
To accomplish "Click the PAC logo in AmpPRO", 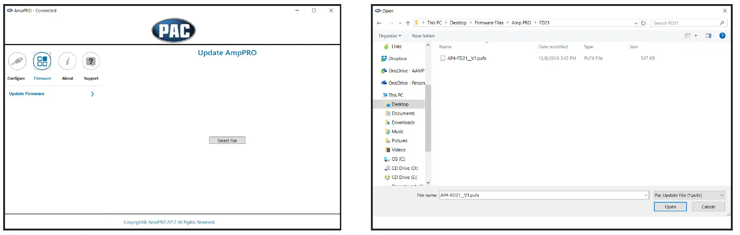I will click(x=174, y=31).
